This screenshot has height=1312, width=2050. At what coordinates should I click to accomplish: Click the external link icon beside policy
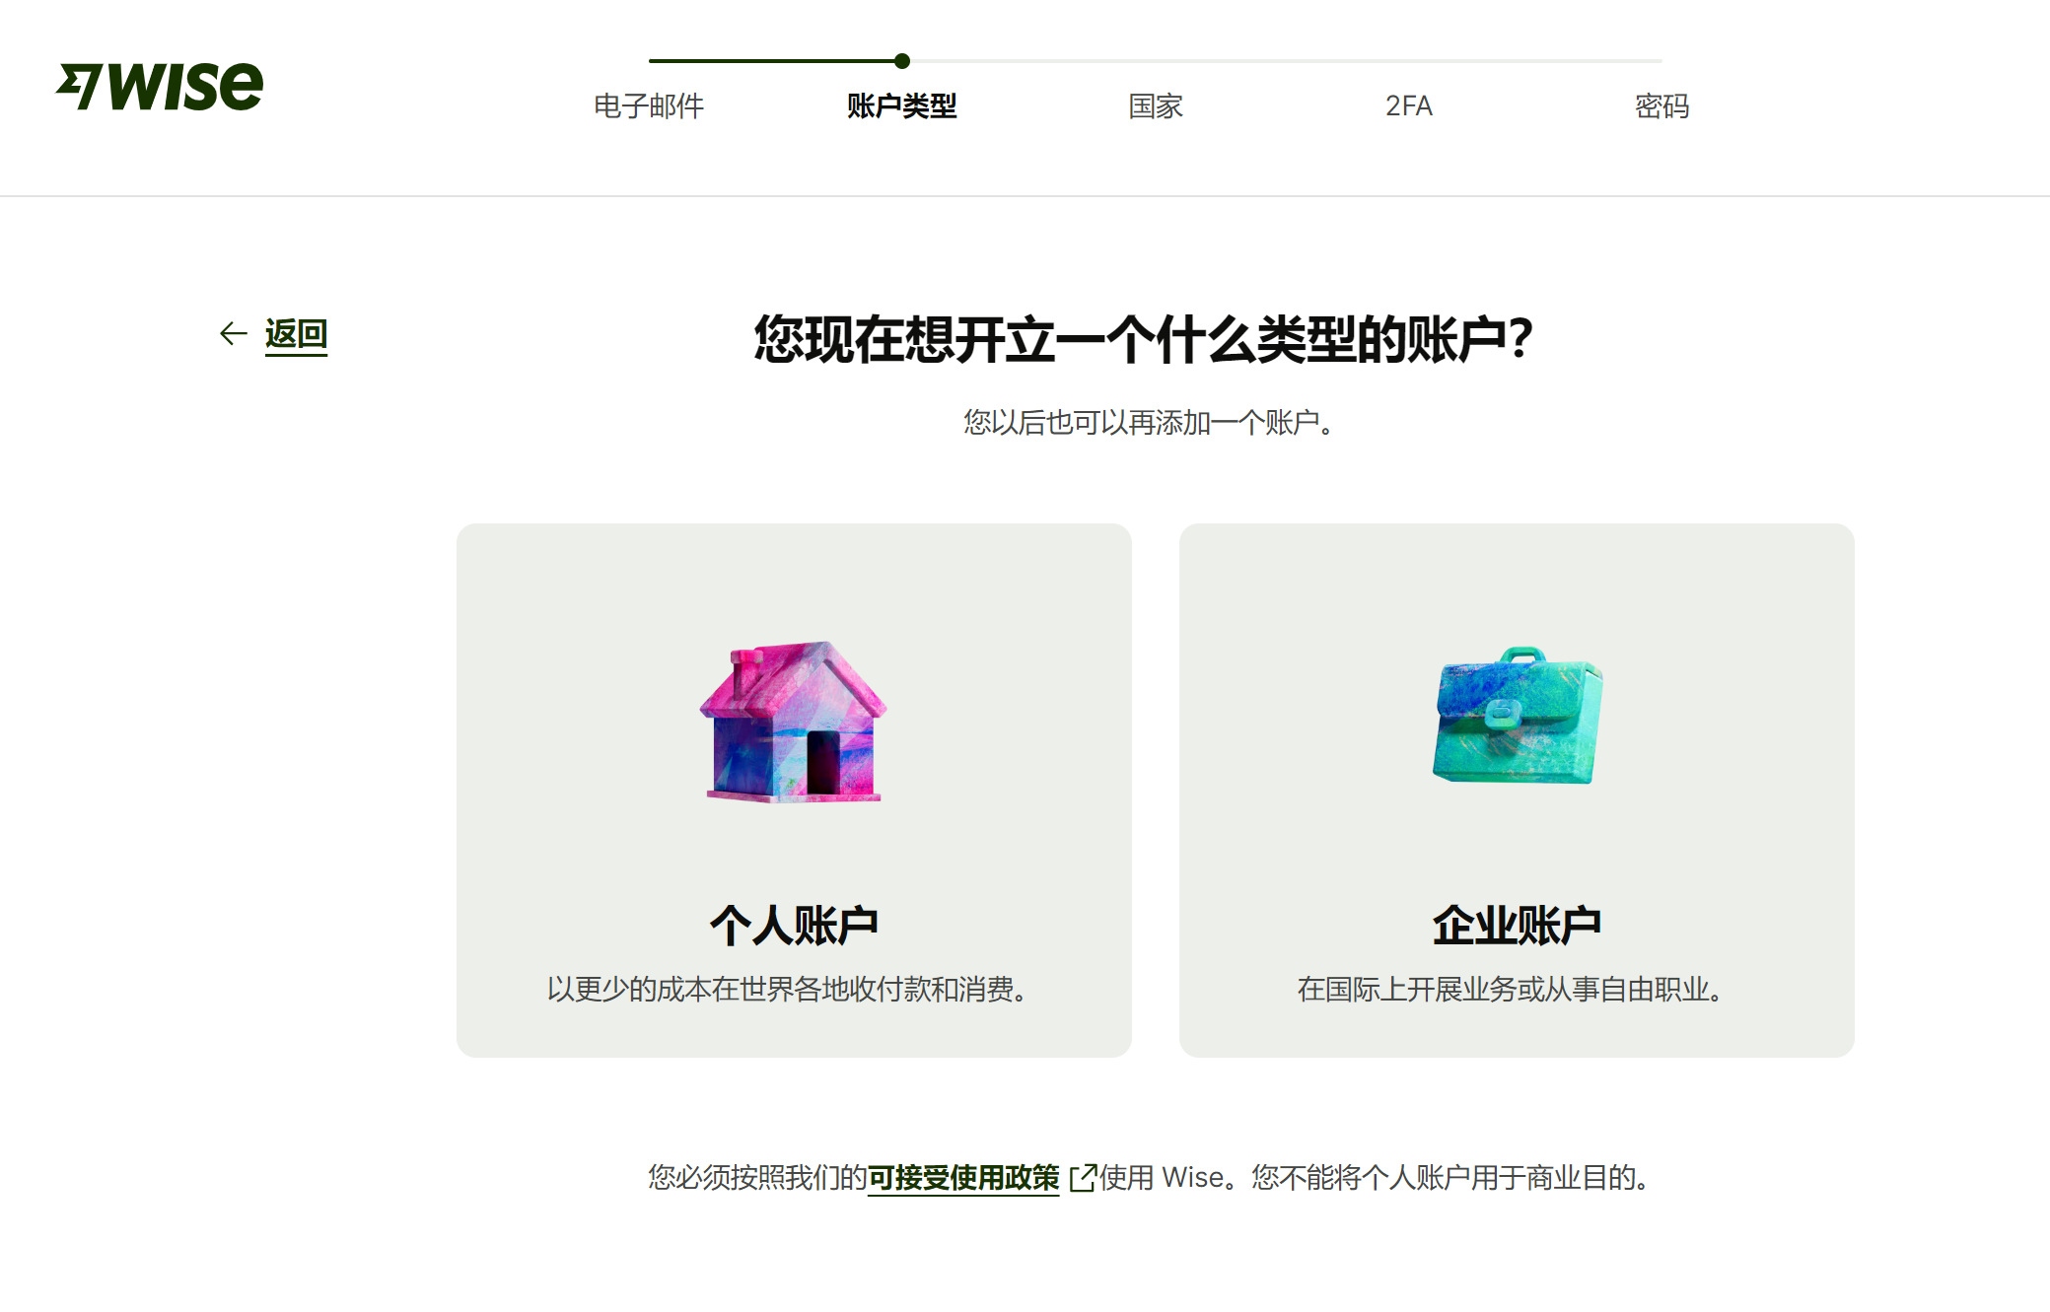tap(1082, 1178)
